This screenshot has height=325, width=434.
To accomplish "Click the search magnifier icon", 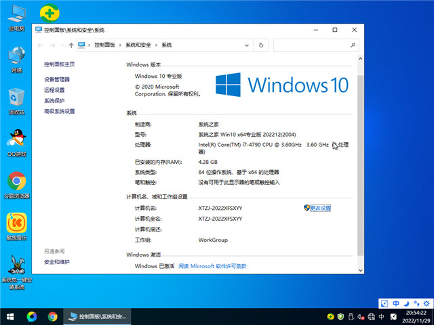I will pyautogui.click(x=353, y=45).
